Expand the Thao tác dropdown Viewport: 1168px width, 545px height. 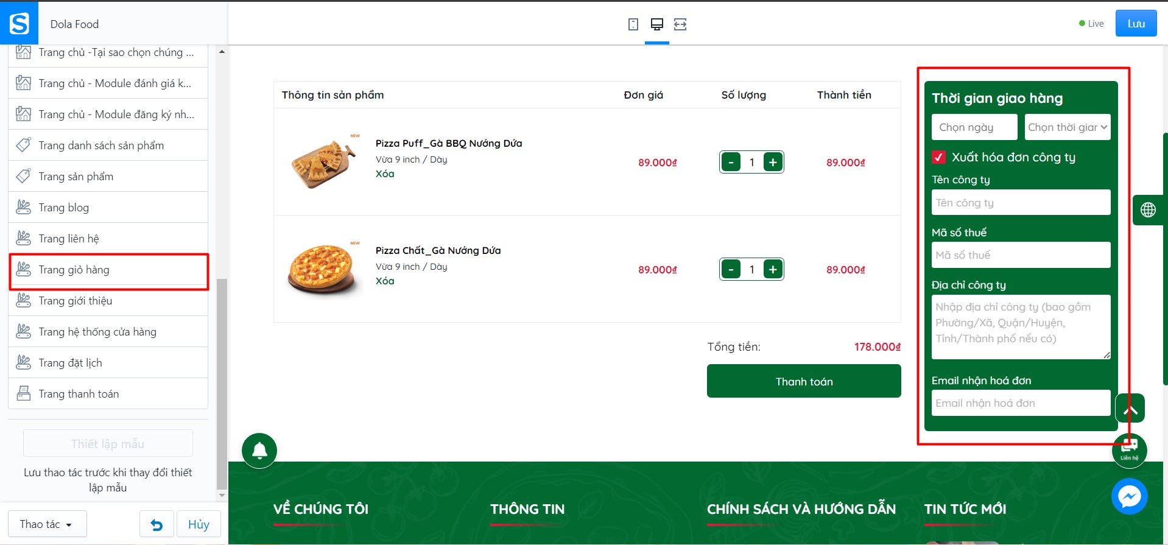coord(47,524)
